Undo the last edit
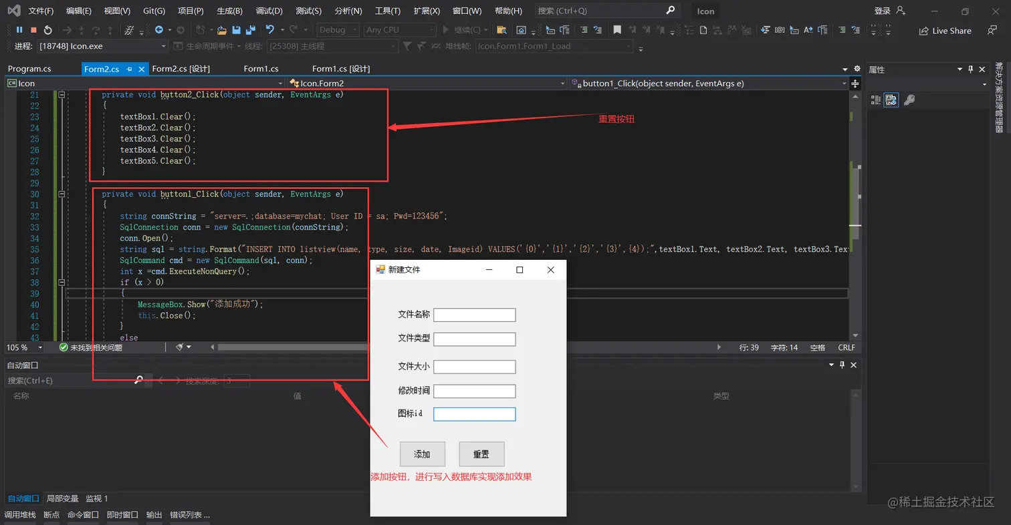The image size is (1011, 525). 270,30
